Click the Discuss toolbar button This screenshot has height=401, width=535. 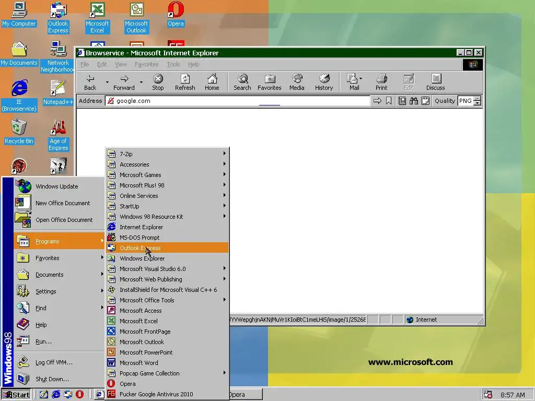pyautogui.click(x=436, y=82)
